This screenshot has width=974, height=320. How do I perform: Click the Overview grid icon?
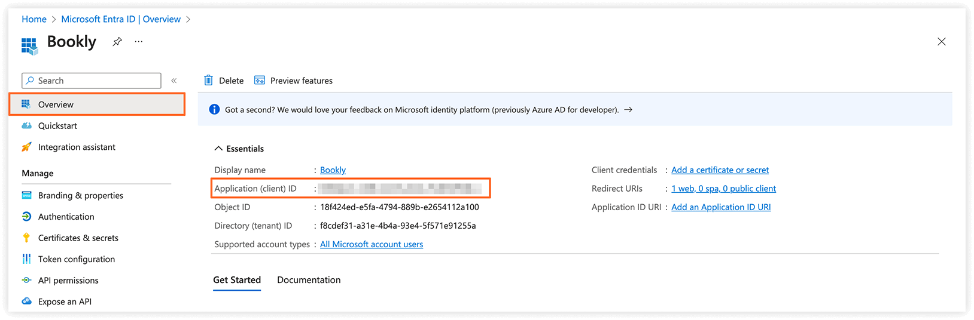[x=26, y=104]
